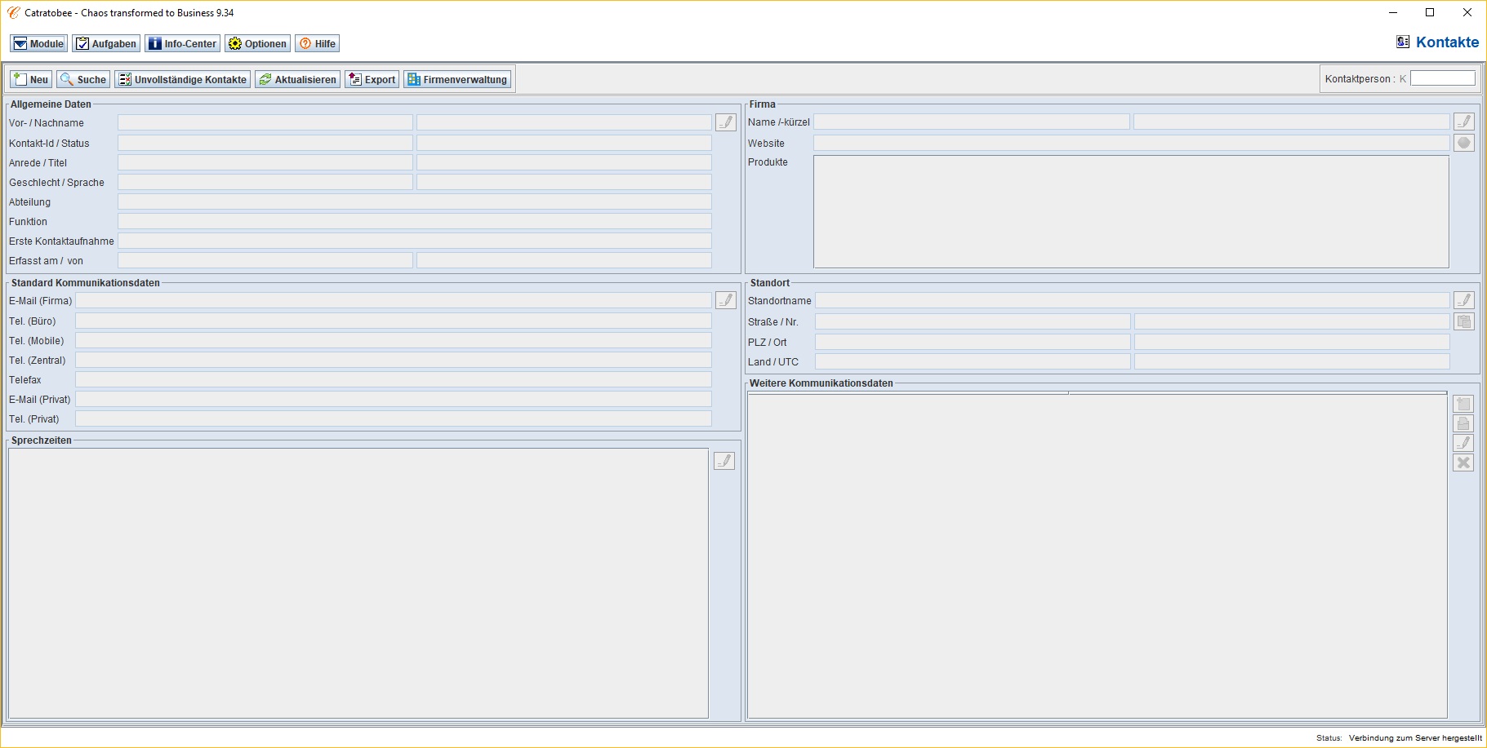The height and width of the screenshot is (748, 1487).
Task: Focus the Kontaktperson input field
Action: click(1442, 78)
